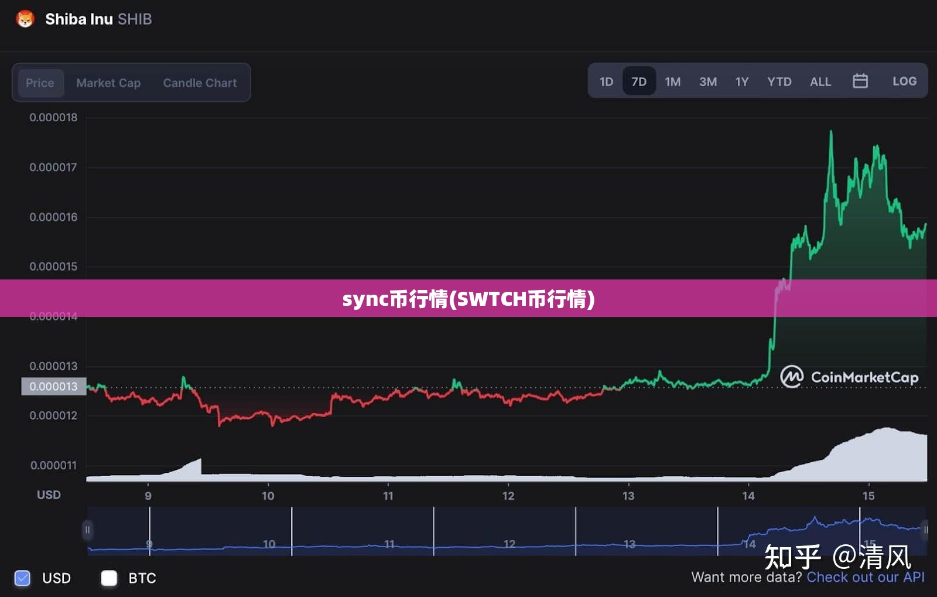Grab the right range slider handle
This screenshot has height=597, width=937.
pyautogui.click(x=925, y=530)
